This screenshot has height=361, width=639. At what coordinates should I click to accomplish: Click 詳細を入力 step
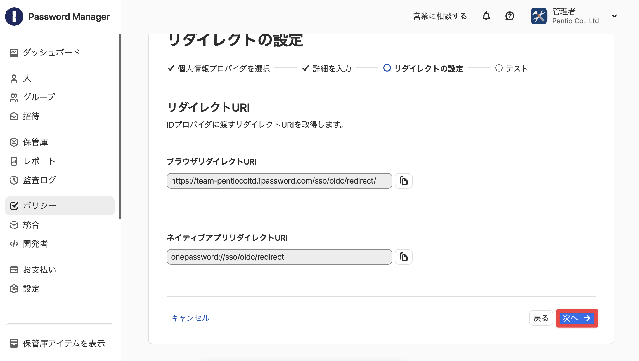click(x=327, y=69)
